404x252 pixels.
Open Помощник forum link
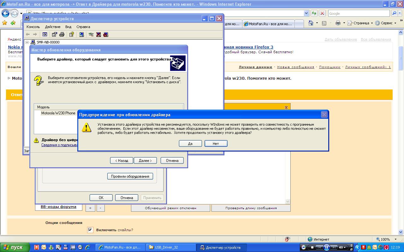[330, 67]
